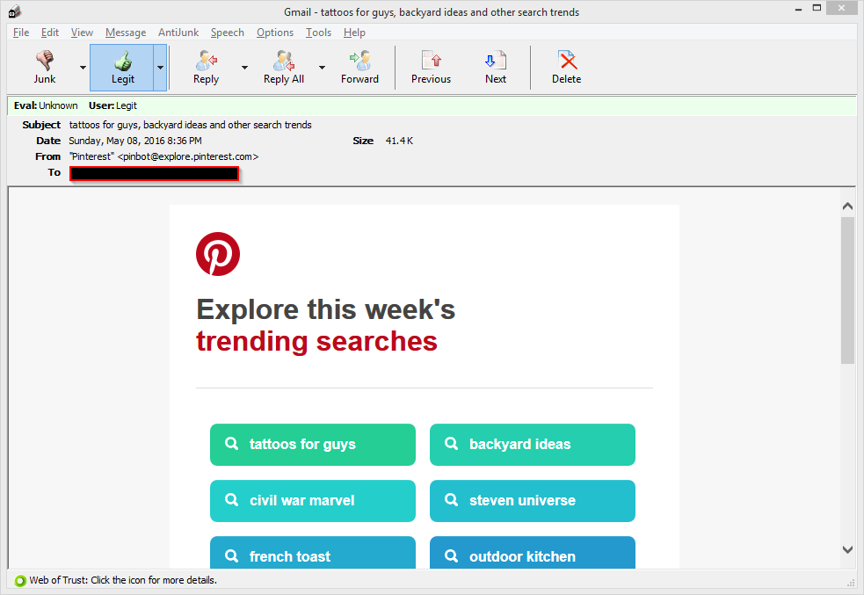Open the AntiJunk menu

coord(178,33)
